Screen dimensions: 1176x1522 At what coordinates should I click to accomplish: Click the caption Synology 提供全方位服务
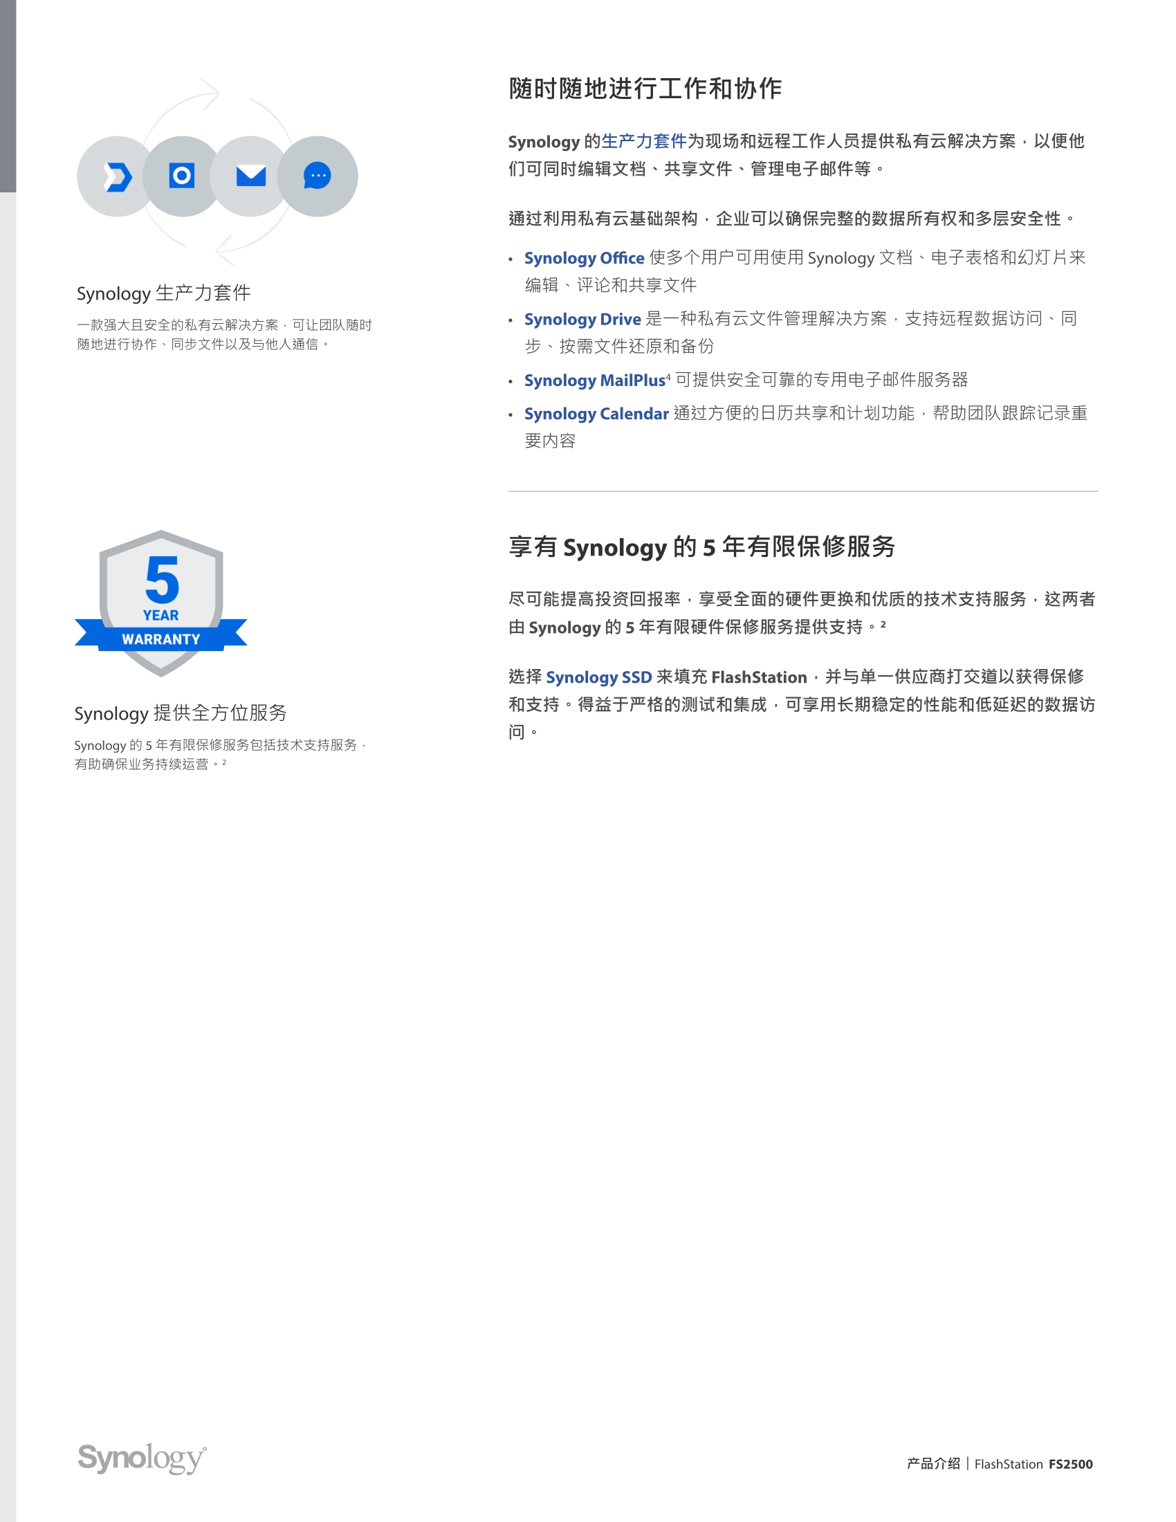[181, 713]
